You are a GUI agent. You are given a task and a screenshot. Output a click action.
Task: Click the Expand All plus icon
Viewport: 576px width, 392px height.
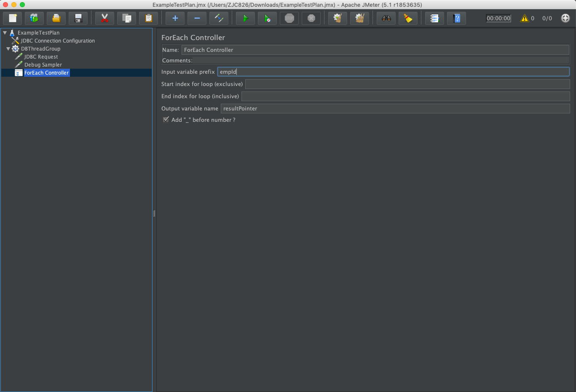tap(175, 18)
